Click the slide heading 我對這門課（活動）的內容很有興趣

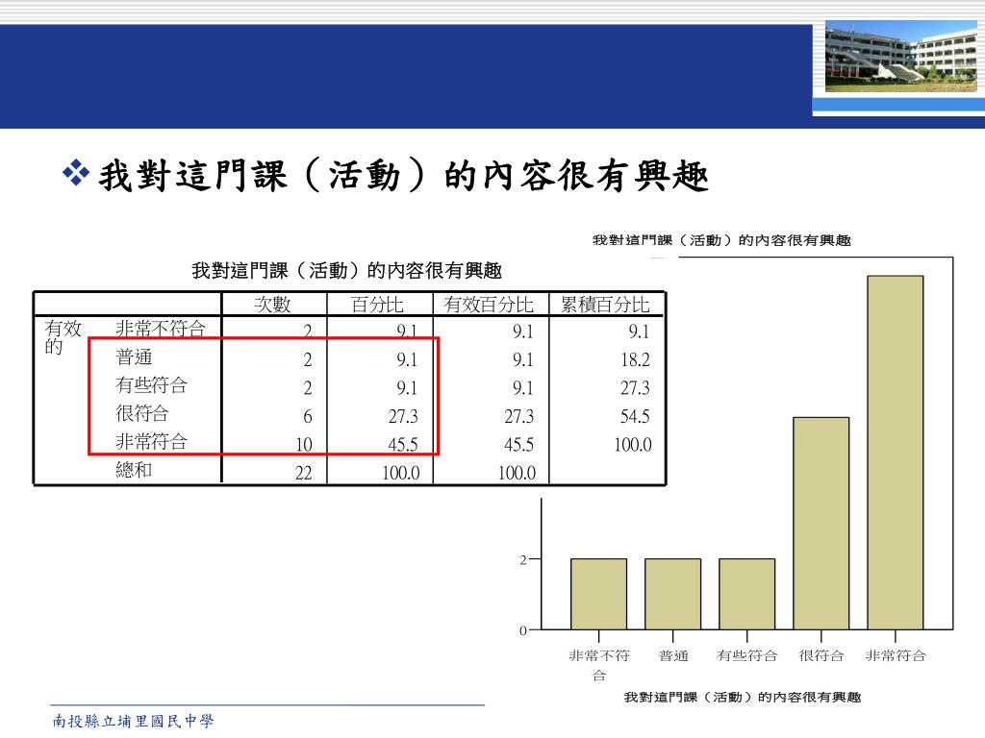coord(404,175)
